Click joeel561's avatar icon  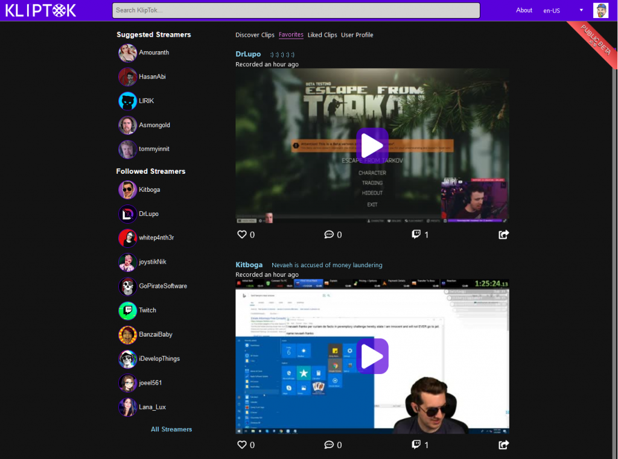tap(128, 383)
